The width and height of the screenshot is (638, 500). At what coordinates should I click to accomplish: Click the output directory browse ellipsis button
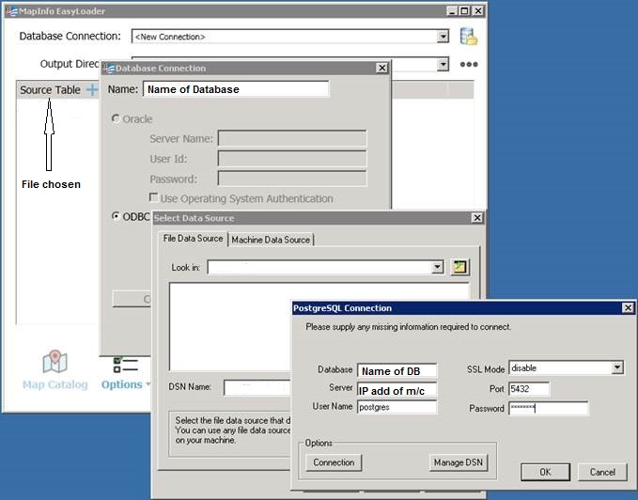[468, 65]
